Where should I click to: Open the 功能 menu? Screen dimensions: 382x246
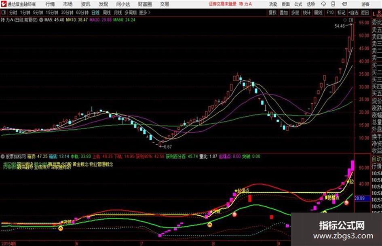(x=273, y=4)
